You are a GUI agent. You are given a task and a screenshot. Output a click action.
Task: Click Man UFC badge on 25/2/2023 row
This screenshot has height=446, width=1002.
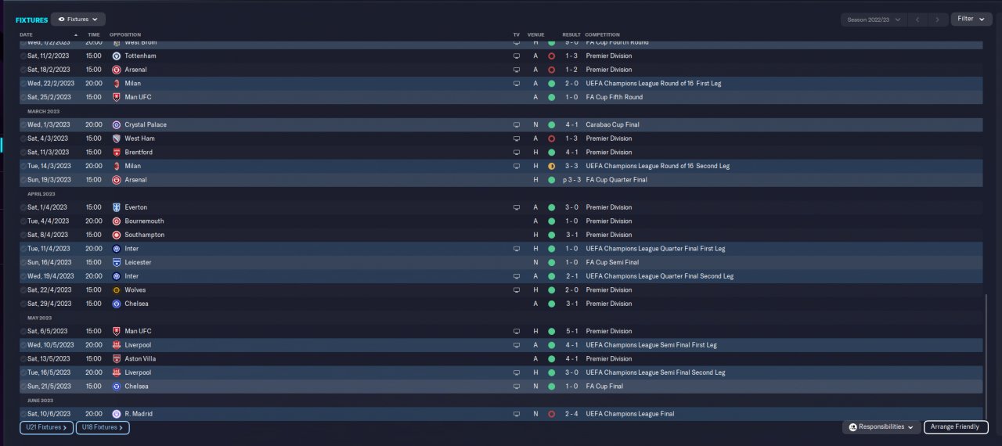point(117,97)
